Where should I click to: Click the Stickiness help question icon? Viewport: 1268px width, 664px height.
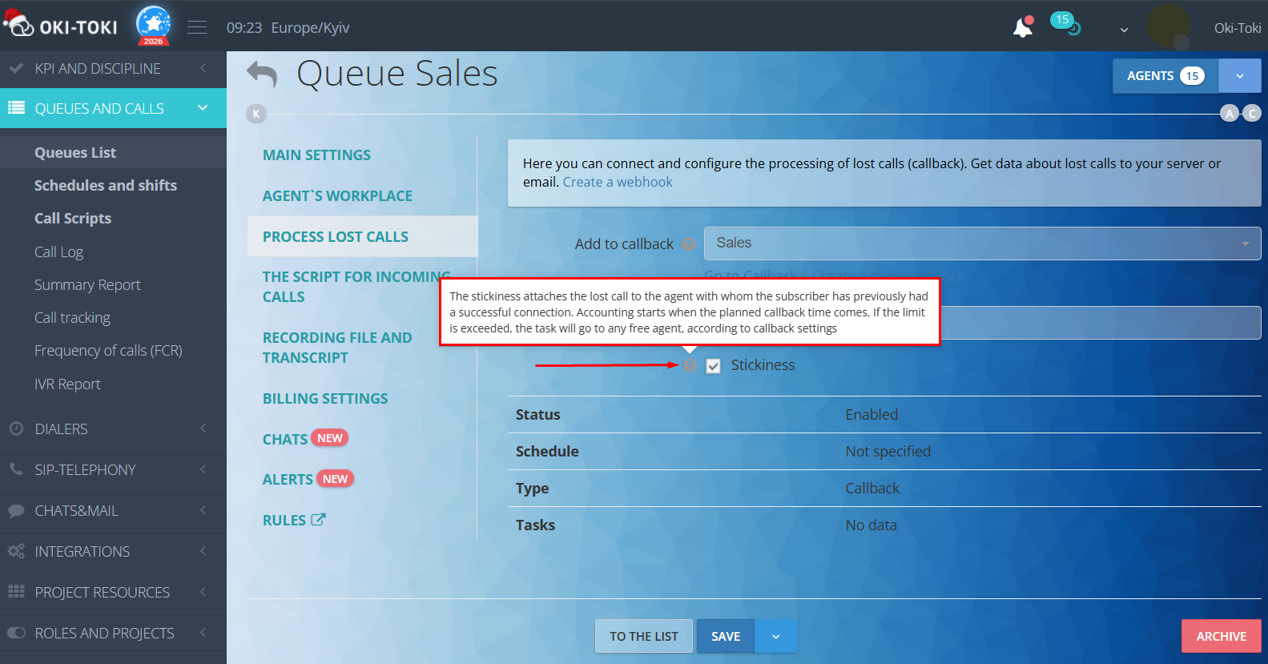click(690, 365)
